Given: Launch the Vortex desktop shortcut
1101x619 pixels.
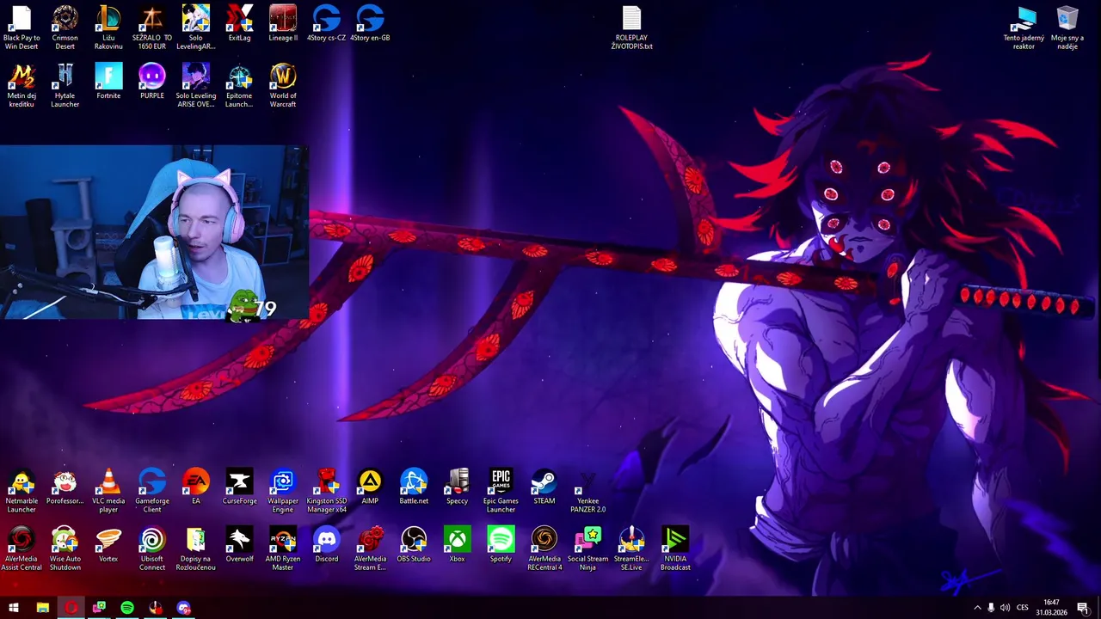Looking at the screenshot, I should tap(108, 544).
